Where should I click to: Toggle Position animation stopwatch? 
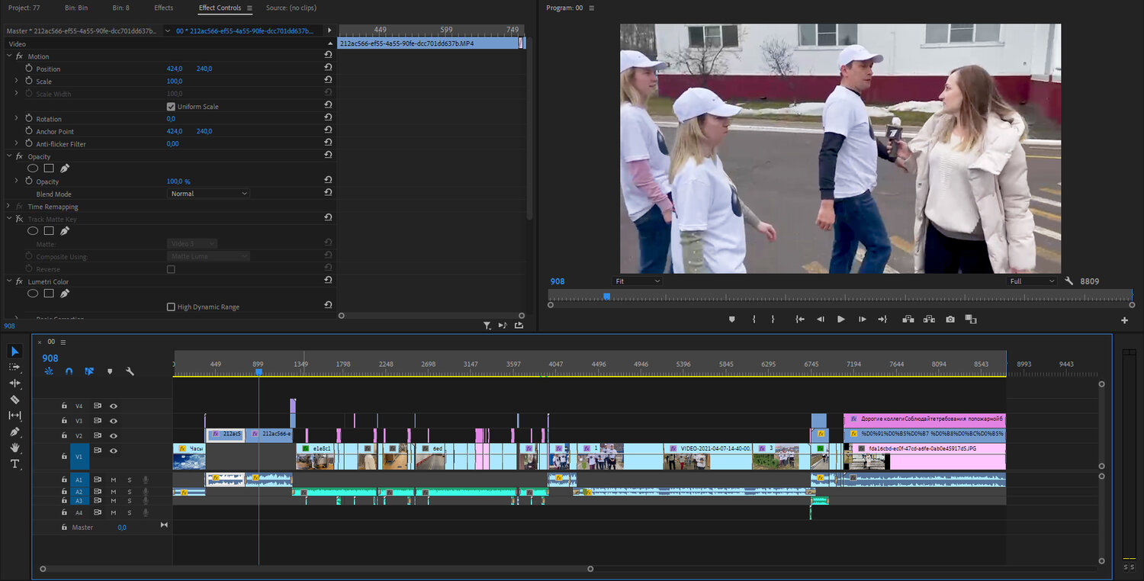(x=29, y=68)
